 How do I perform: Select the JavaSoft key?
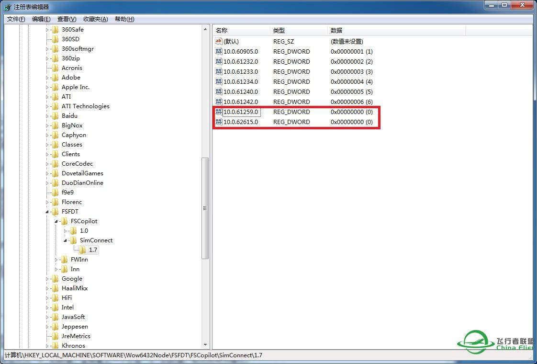(x=73, y=318)
